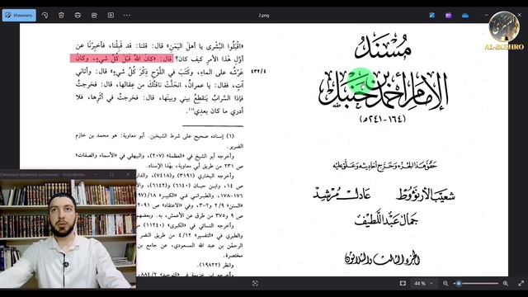Start the slideshow with the play icon
The width and height of the screenshot is (528, 297).
111,15
